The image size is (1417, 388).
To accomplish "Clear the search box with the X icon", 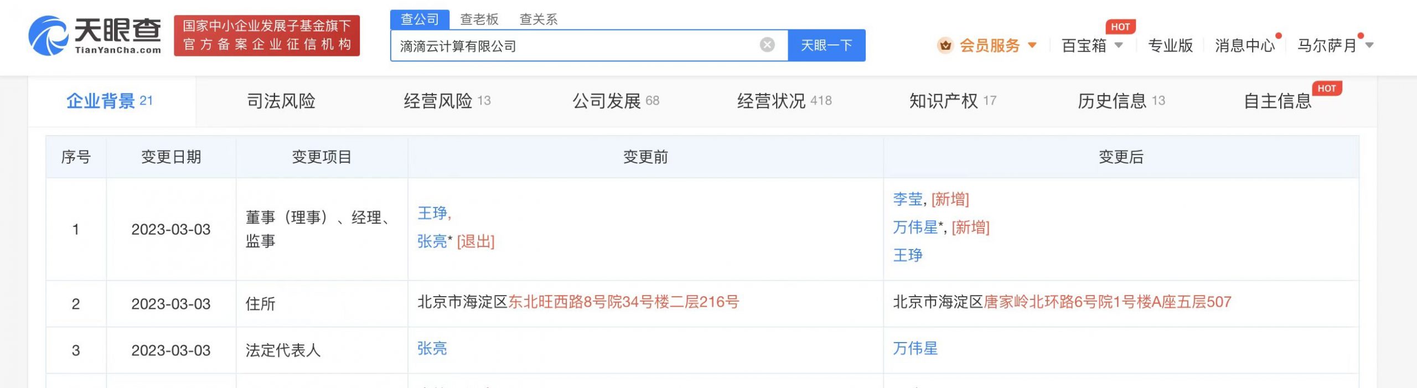I will [767, 45].
